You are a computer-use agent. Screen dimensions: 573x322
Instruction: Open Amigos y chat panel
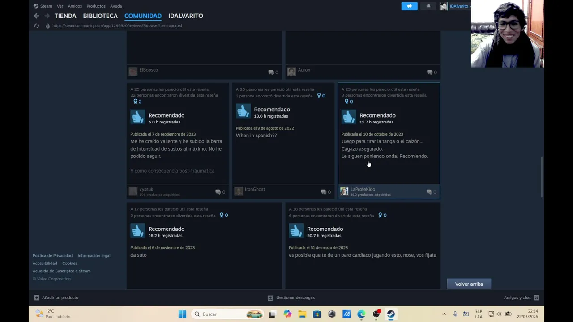(522, 297)
